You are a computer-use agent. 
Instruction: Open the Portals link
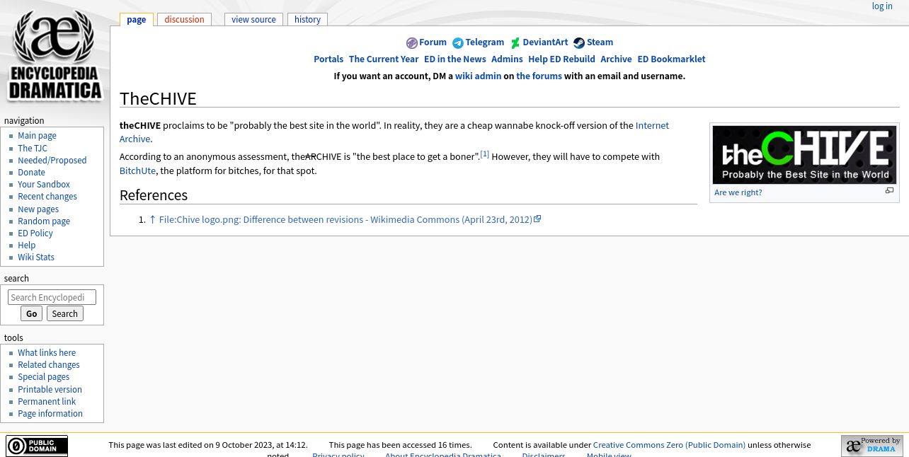coord(328,59)
